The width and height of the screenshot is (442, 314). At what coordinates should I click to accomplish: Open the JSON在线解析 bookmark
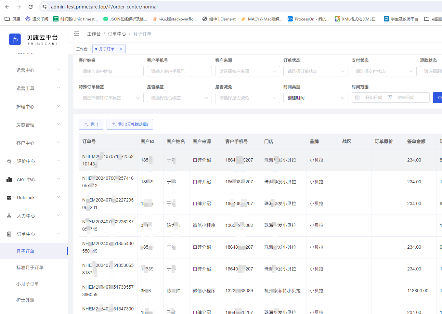point(125,19)
